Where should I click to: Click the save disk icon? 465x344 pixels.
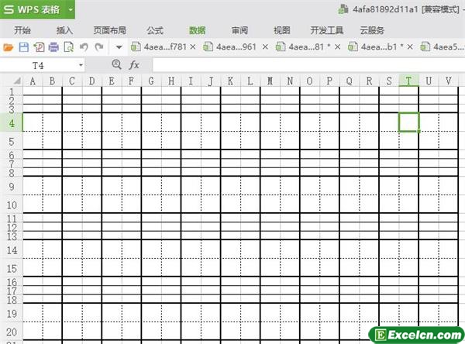[x=24, y=47]
